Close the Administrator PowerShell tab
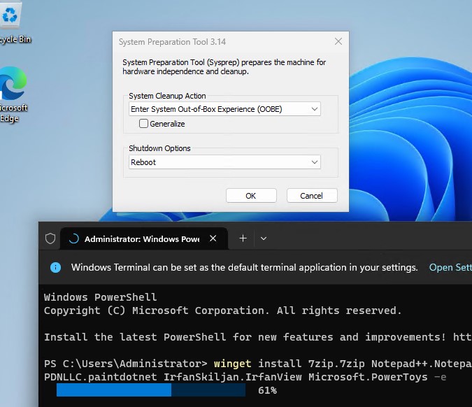The height and width of the screenshot is (407, 472). 213,238
